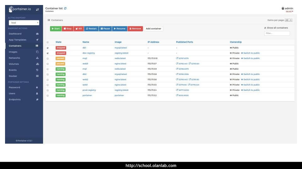Click the Endpoints plug icon in sidebar

pos(37,100)
